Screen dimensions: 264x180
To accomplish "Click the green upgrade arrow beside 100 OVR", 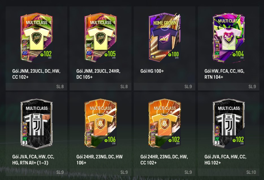I will click(x=170, y=55).
